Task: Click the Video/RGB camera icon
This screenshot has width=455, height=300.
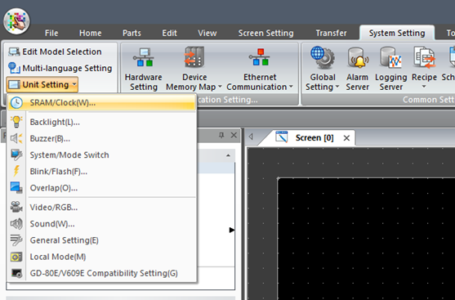Action: (16, 207)
